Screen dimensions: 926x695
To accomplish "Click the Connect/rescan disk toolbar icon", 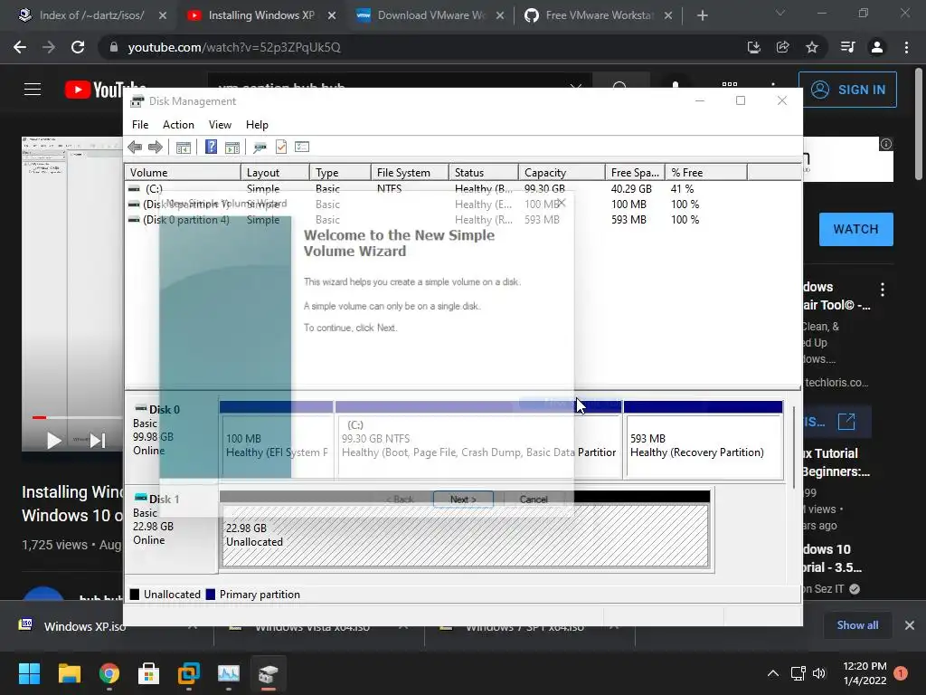I will [260, 148].
